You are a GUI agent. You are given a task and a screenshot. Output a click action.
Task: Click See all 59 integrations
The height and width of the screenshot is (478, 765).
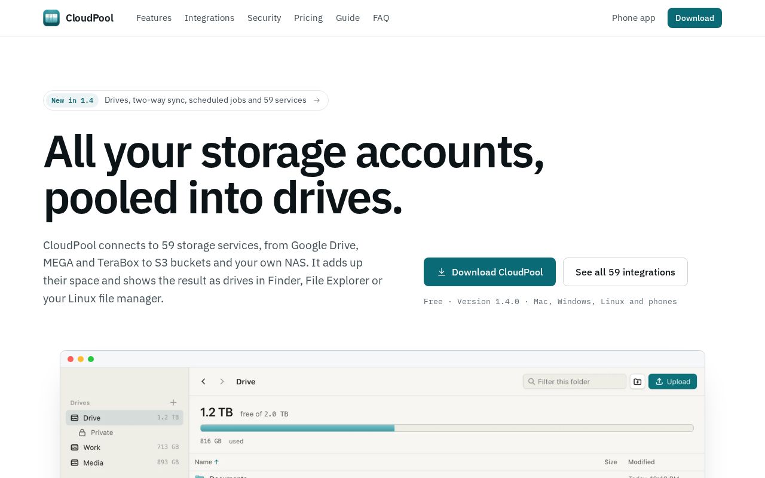[x=625, y=272]
